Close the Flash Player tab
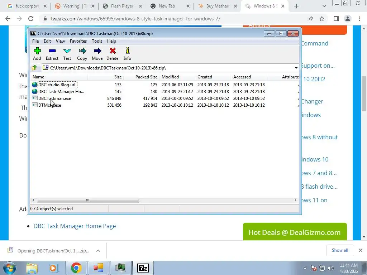 coord(140,6)
